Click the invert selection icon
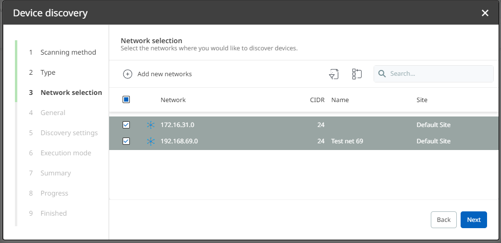Screen dimensions: 501x243 (357, 74)
